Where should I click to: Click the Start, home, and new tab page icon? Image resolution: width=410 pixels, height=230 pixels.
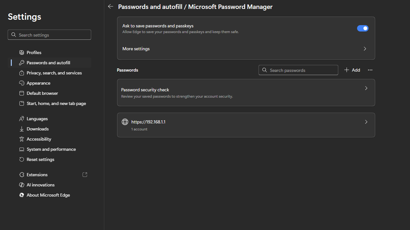[22, 103]
